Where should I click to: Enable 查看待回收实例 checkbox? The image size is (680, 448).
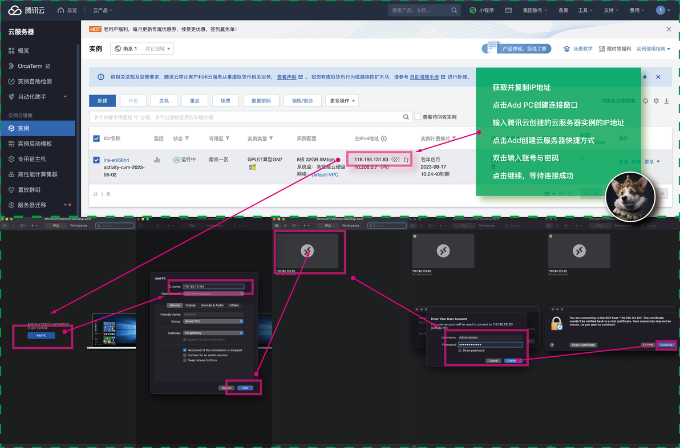pyautogui.click(x=418, y=116)
